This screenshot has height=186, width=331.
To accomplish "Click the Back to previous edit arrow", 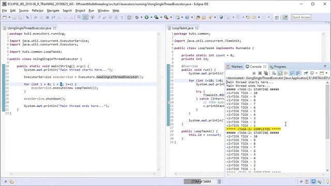I will pyautogui.click(x=248, y=18).
